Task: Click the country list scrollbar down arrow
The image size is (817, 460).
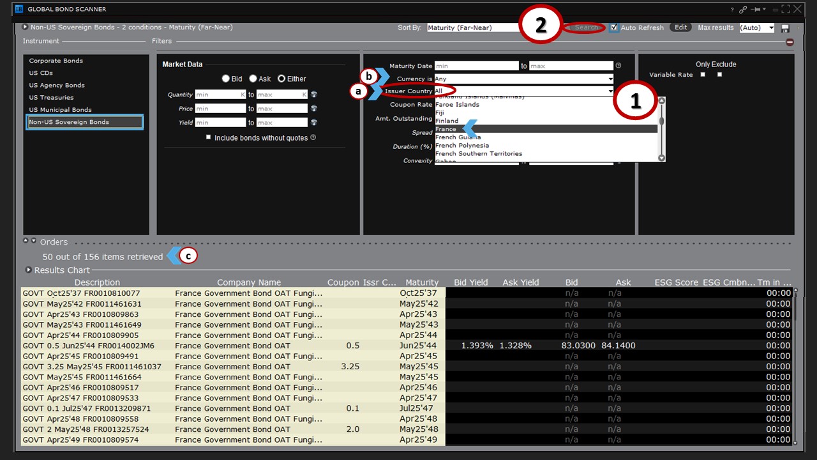Action: [x=661, y=158]
